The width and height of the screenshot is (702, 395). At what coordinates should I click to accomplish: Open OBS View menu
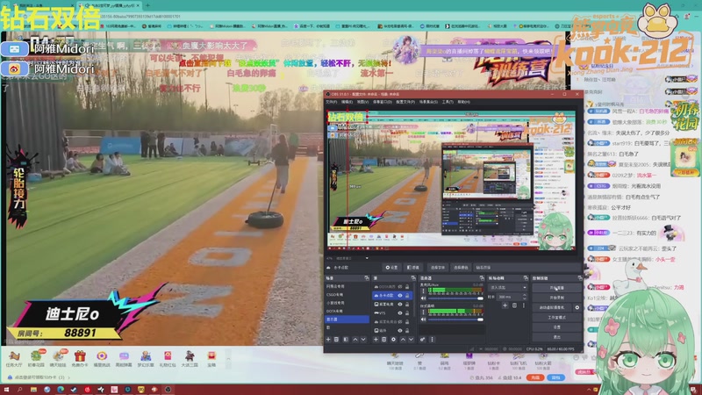pos(362,102)
